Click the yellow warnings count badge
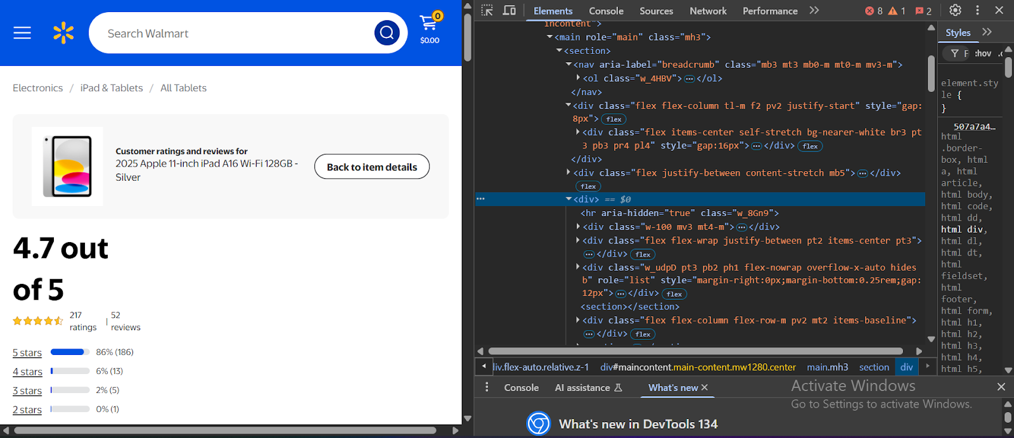Image resolution: width=1014 pixels, height=438 pixels. [896, 11]
